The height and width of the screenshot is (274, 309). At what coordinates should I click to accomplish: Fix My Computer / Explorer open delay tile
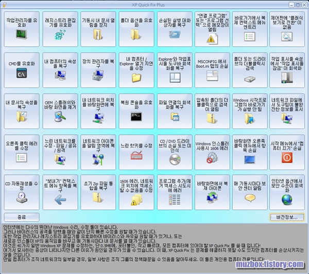click(x=136, y=70)
